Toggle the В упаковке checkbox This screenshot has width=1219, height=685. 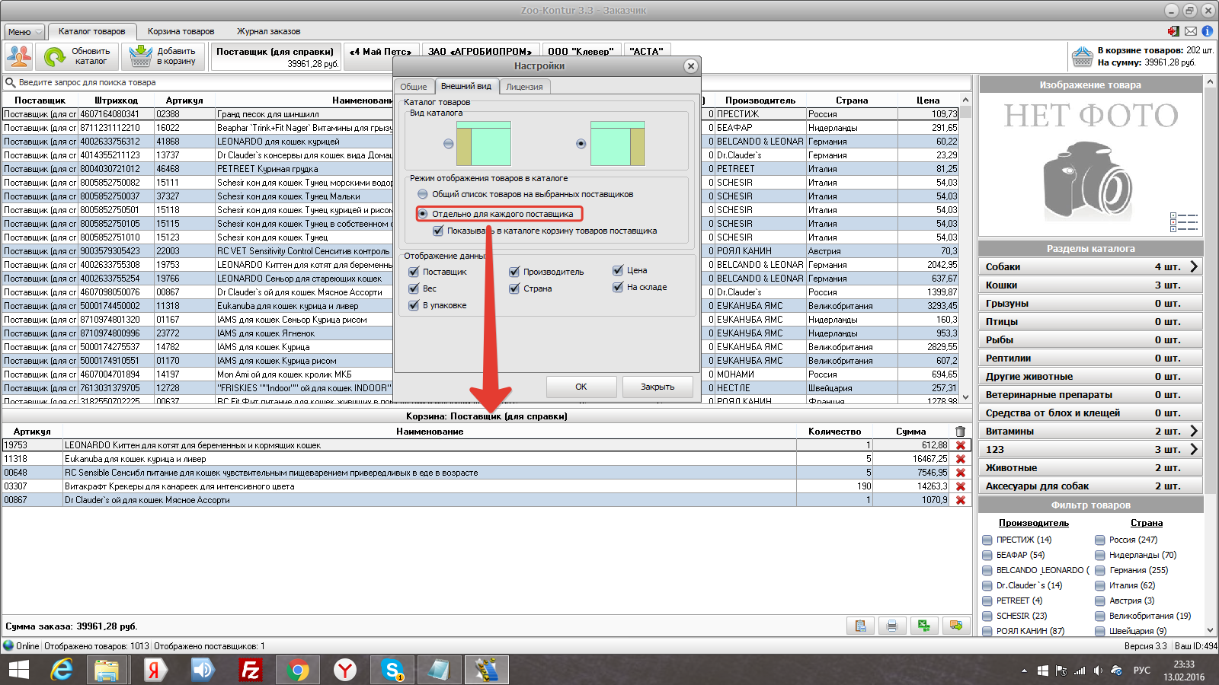(x=414, y=305)
